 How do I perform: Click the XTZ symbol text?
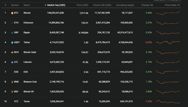[16, 102]
